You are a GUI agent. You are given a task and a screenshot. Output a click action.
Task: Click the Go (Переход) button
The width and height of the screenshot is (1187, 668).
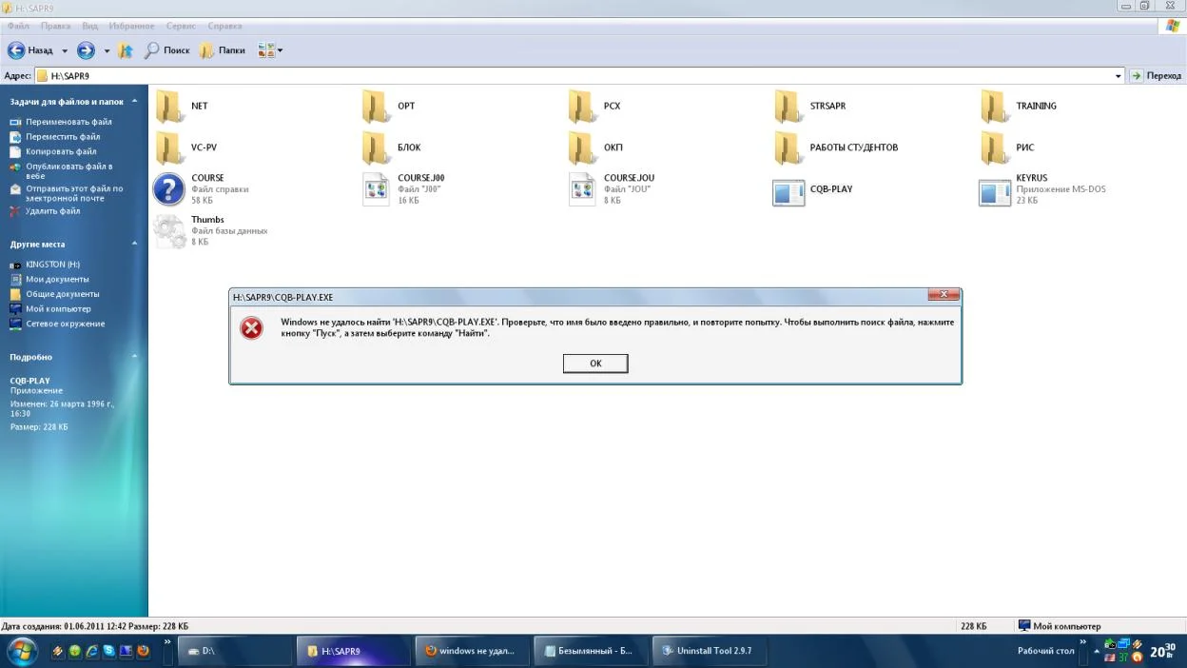(1156, 75)
